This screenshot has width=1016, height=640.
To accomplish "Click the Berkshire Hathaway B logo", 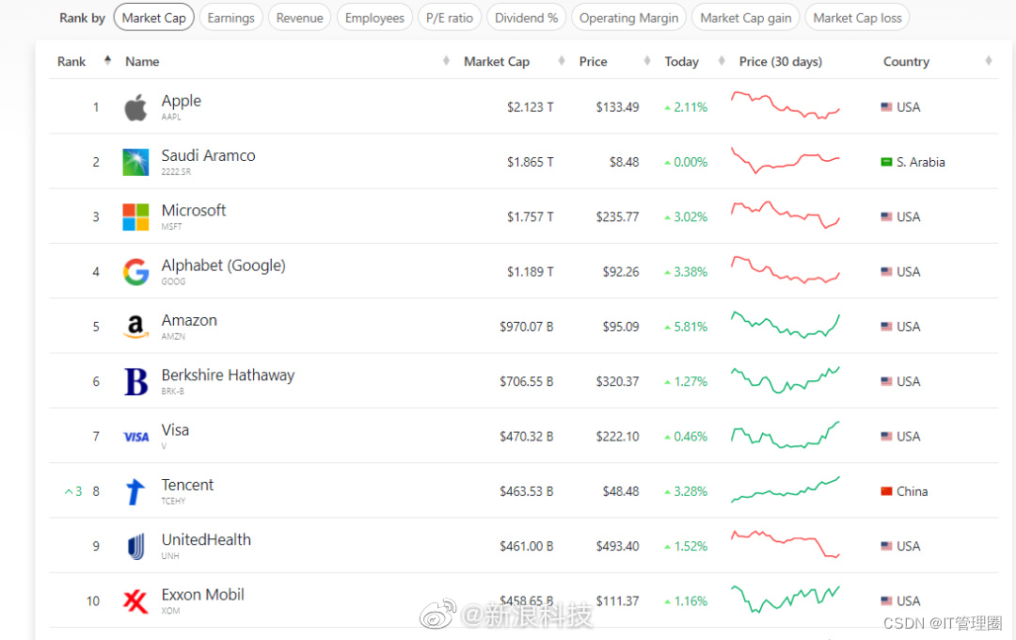I will [135, 381].
